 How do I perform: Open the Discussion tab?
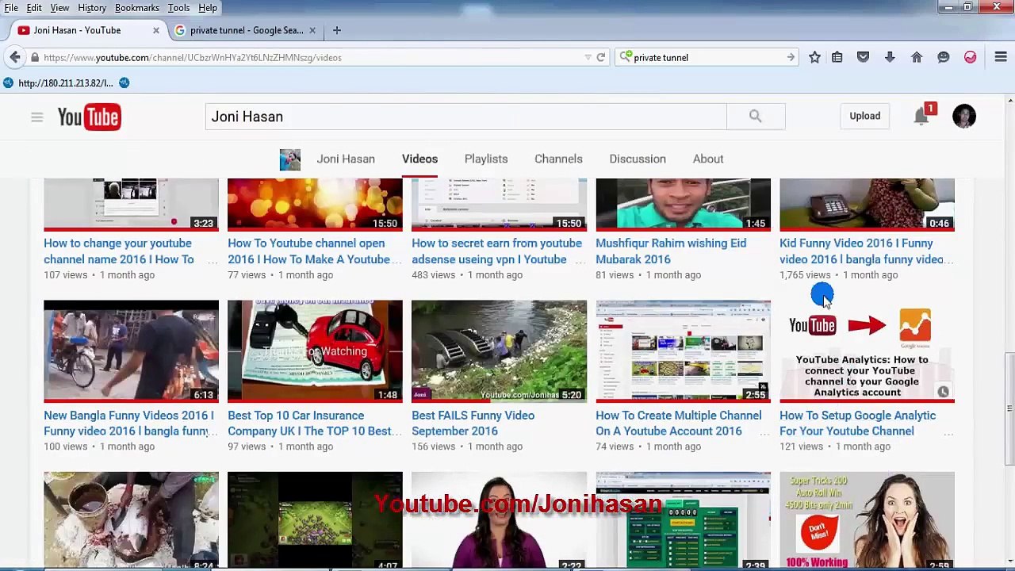pyautogui.click(x=638, y=159)
